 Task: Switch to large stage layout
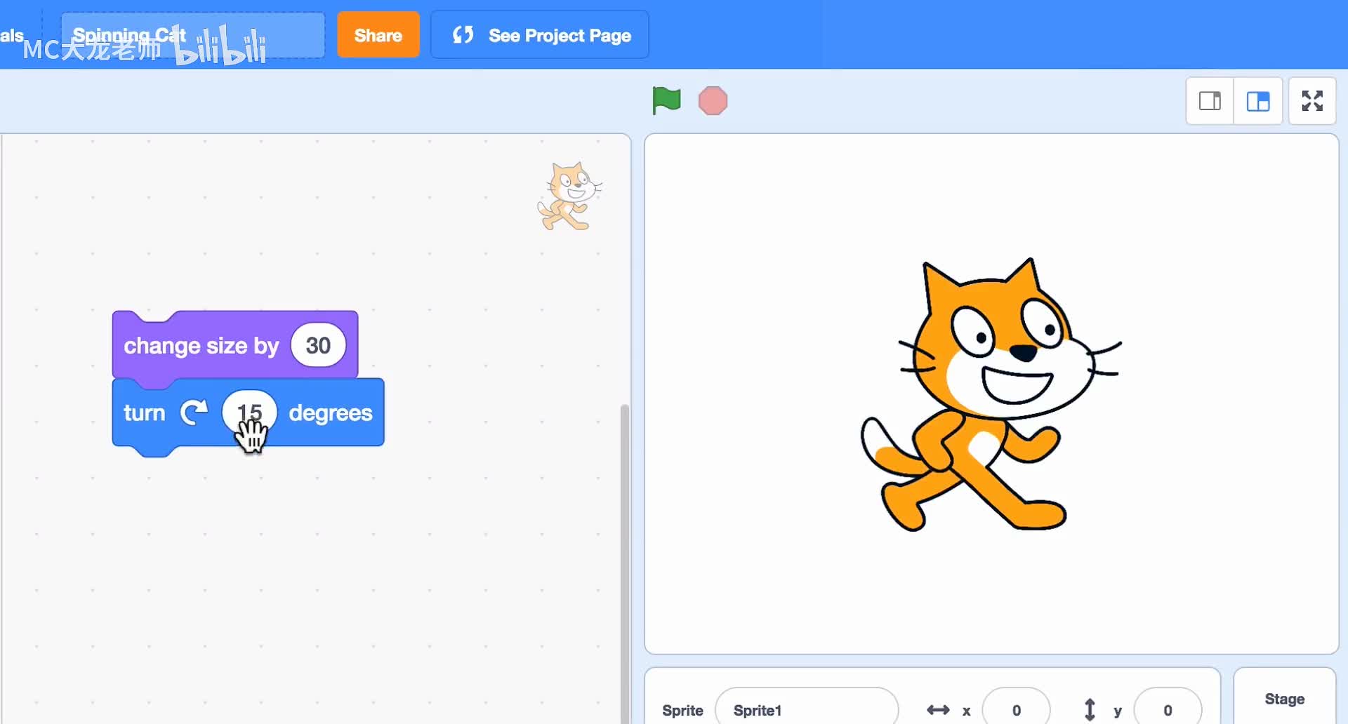1258,101
